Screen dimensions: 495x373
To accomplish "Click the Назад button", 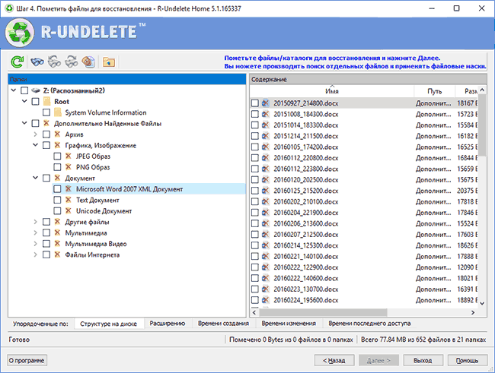I will (334, 360).
